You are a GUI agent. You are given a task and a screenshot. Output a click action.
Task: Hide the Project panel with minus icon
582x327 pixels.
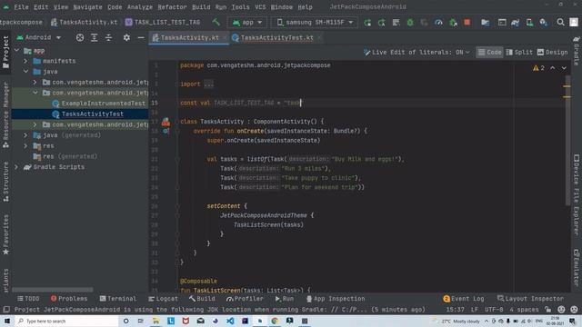click(141, 37)
